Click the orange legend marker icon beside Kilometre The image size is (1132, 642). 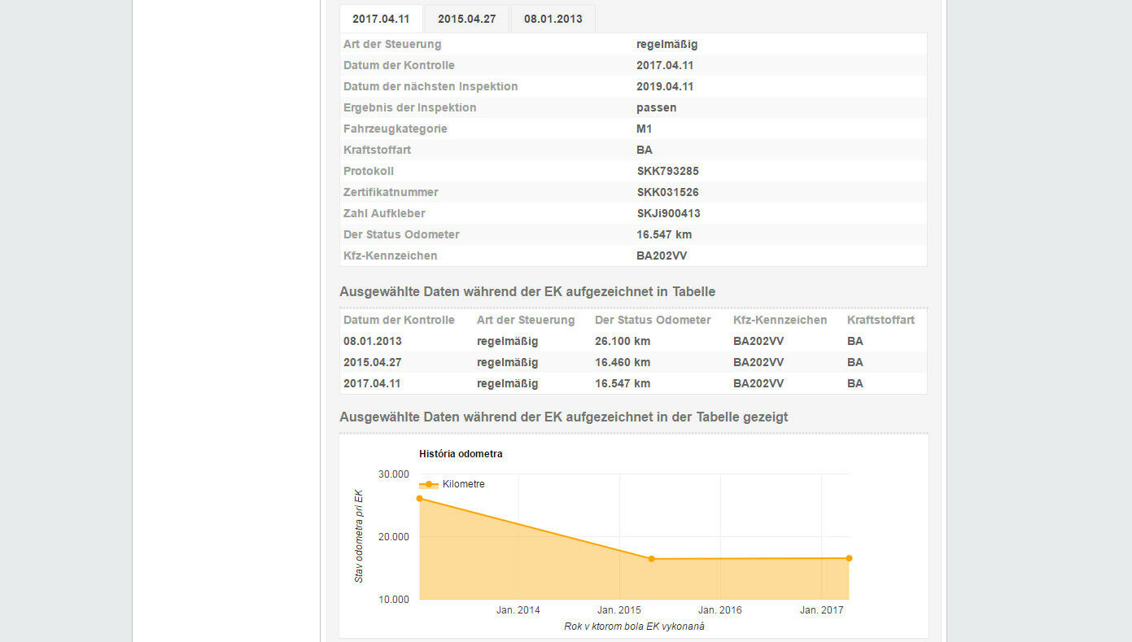pyautogui.click(x=427, y=483)
